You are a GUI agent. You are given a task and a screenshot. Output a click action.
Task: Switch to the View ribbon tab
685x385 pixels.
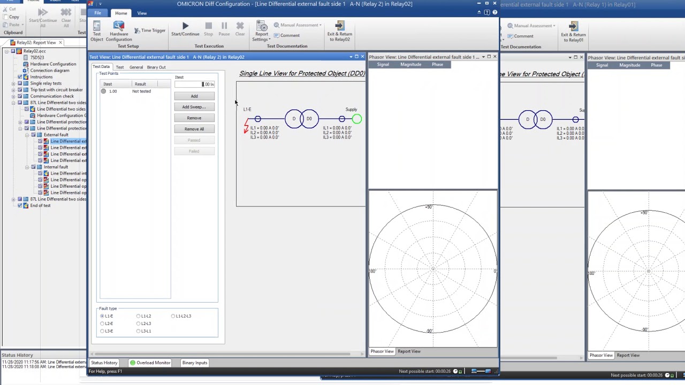point(142,13)
